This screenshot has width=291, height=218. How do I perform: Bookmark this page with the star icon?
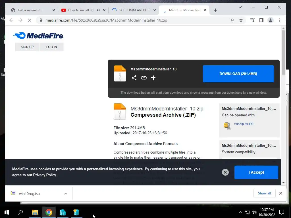point(241,20)
